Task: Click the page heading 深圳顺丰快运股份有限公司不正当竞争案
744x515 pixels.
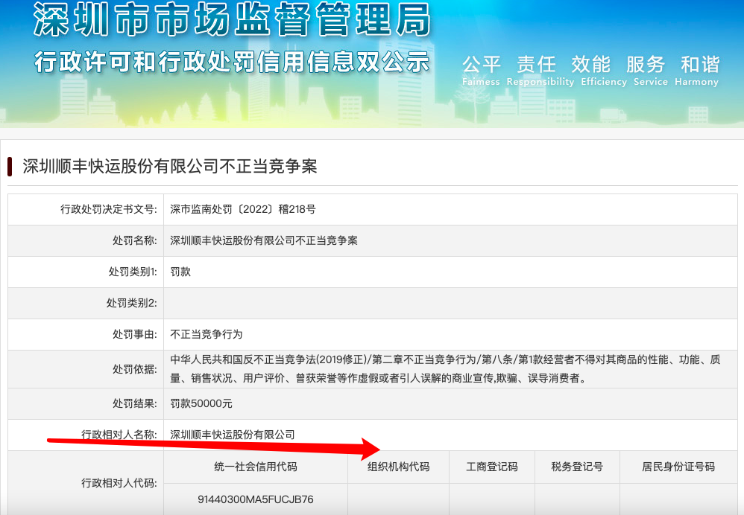Action: tap(170, 166)
